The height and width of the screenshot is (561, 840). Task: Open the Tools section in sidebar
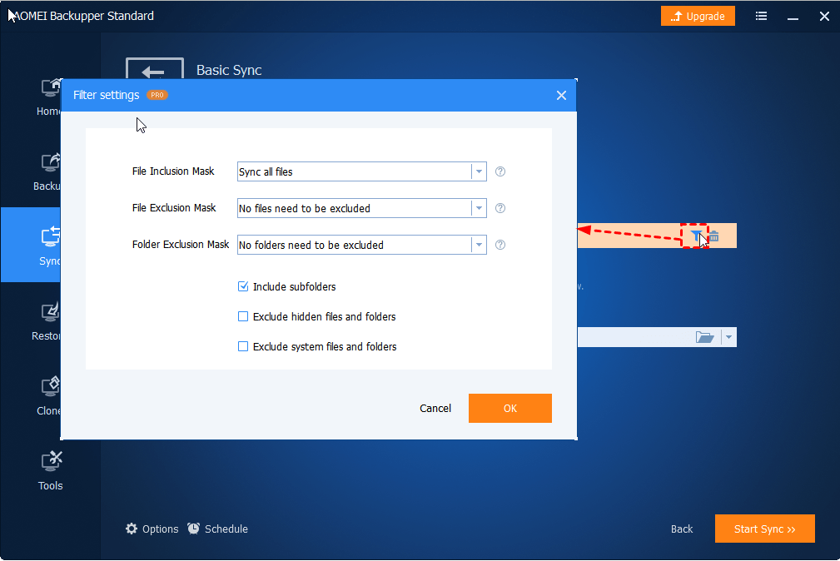click(50, 471)
